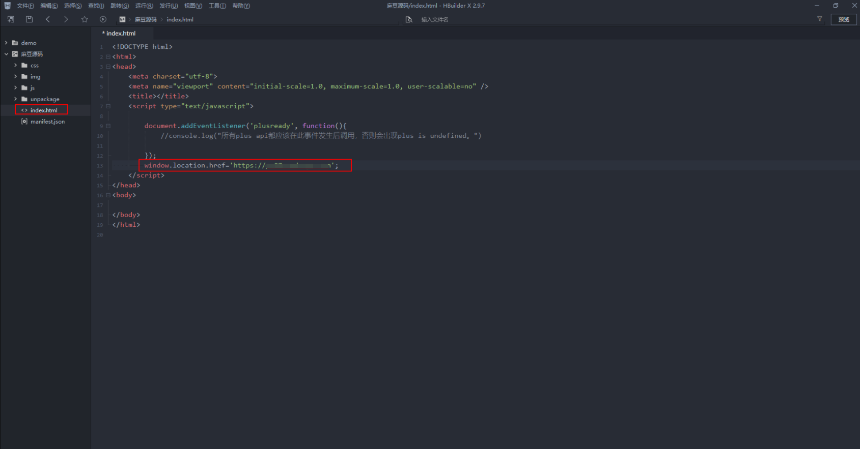Viewport: 860px width, 449px height.
Task: Open the 帮助(Y) menu
Action: [x=241, y=6]
